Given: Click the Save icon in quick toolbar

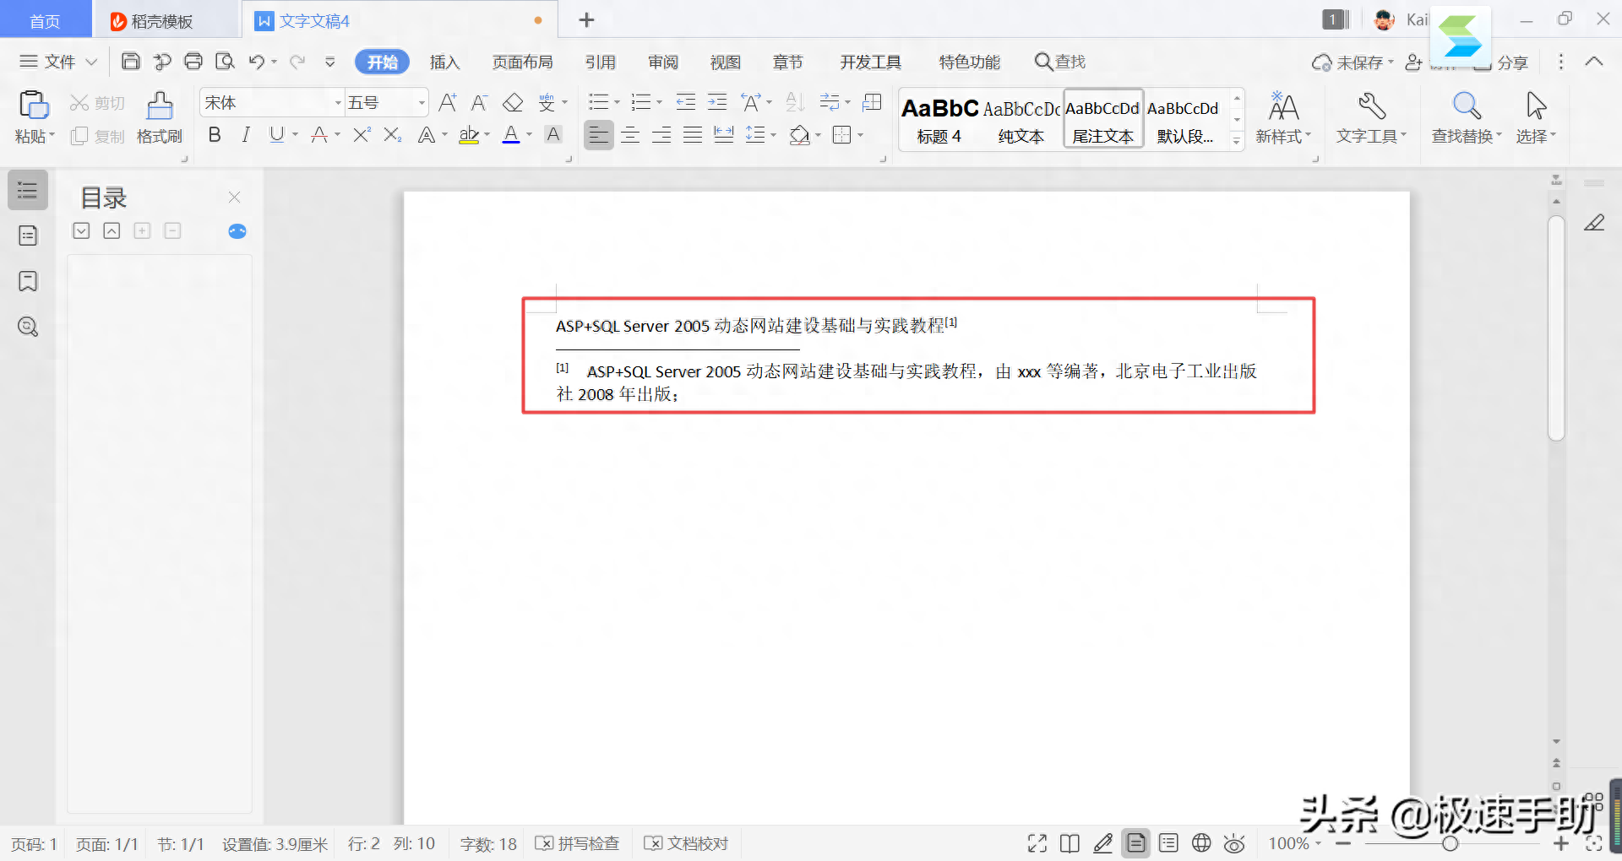Looking at the screenshot, I should (131, 62).
